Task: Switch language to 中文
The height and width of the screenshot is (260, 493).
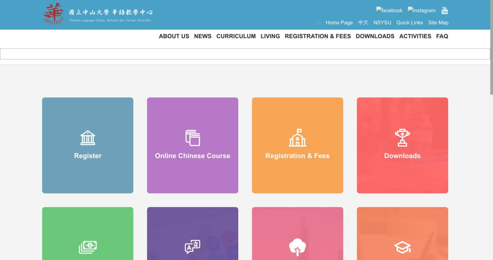Action: (x=363, y=23)
